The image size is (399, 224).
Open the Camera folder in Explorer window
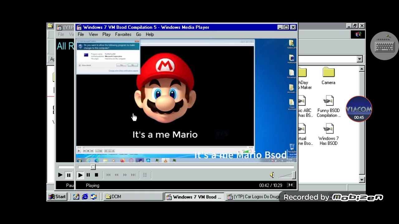[x=328, y=76]
